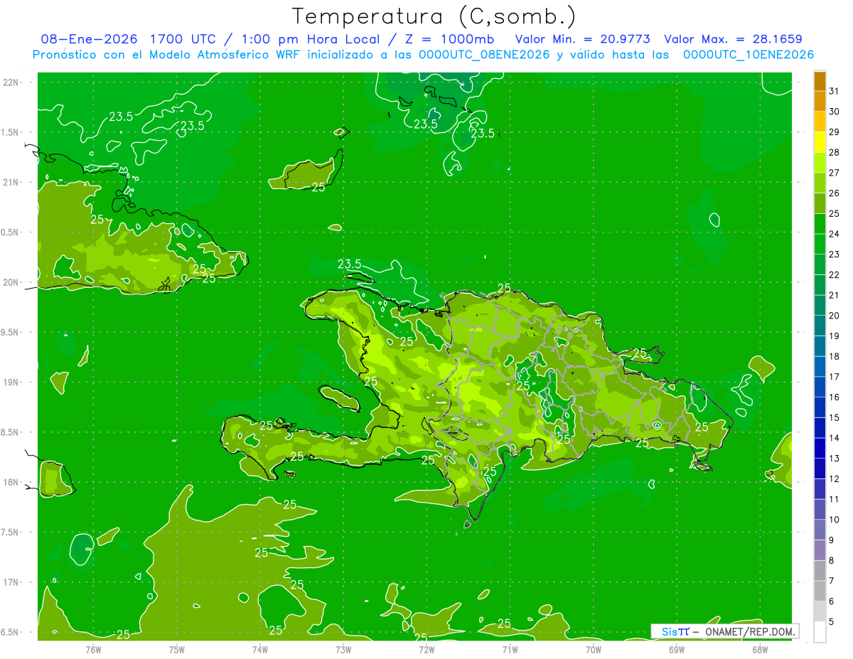Click the "69W" longitude axis label
Viewport: 853px width, 659px height.
point(676,649)
